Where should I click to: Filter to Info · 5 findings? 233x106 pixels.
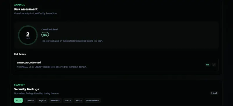click(78, 100)
